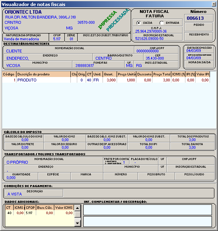Select the SAÍDA radio button
Image resolution: width=218 pixels, height=231 pixels.
pyautogui.click(x=138, y=23)
